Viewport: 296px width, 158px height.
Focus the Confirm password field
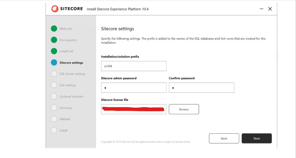click(202, 87)
